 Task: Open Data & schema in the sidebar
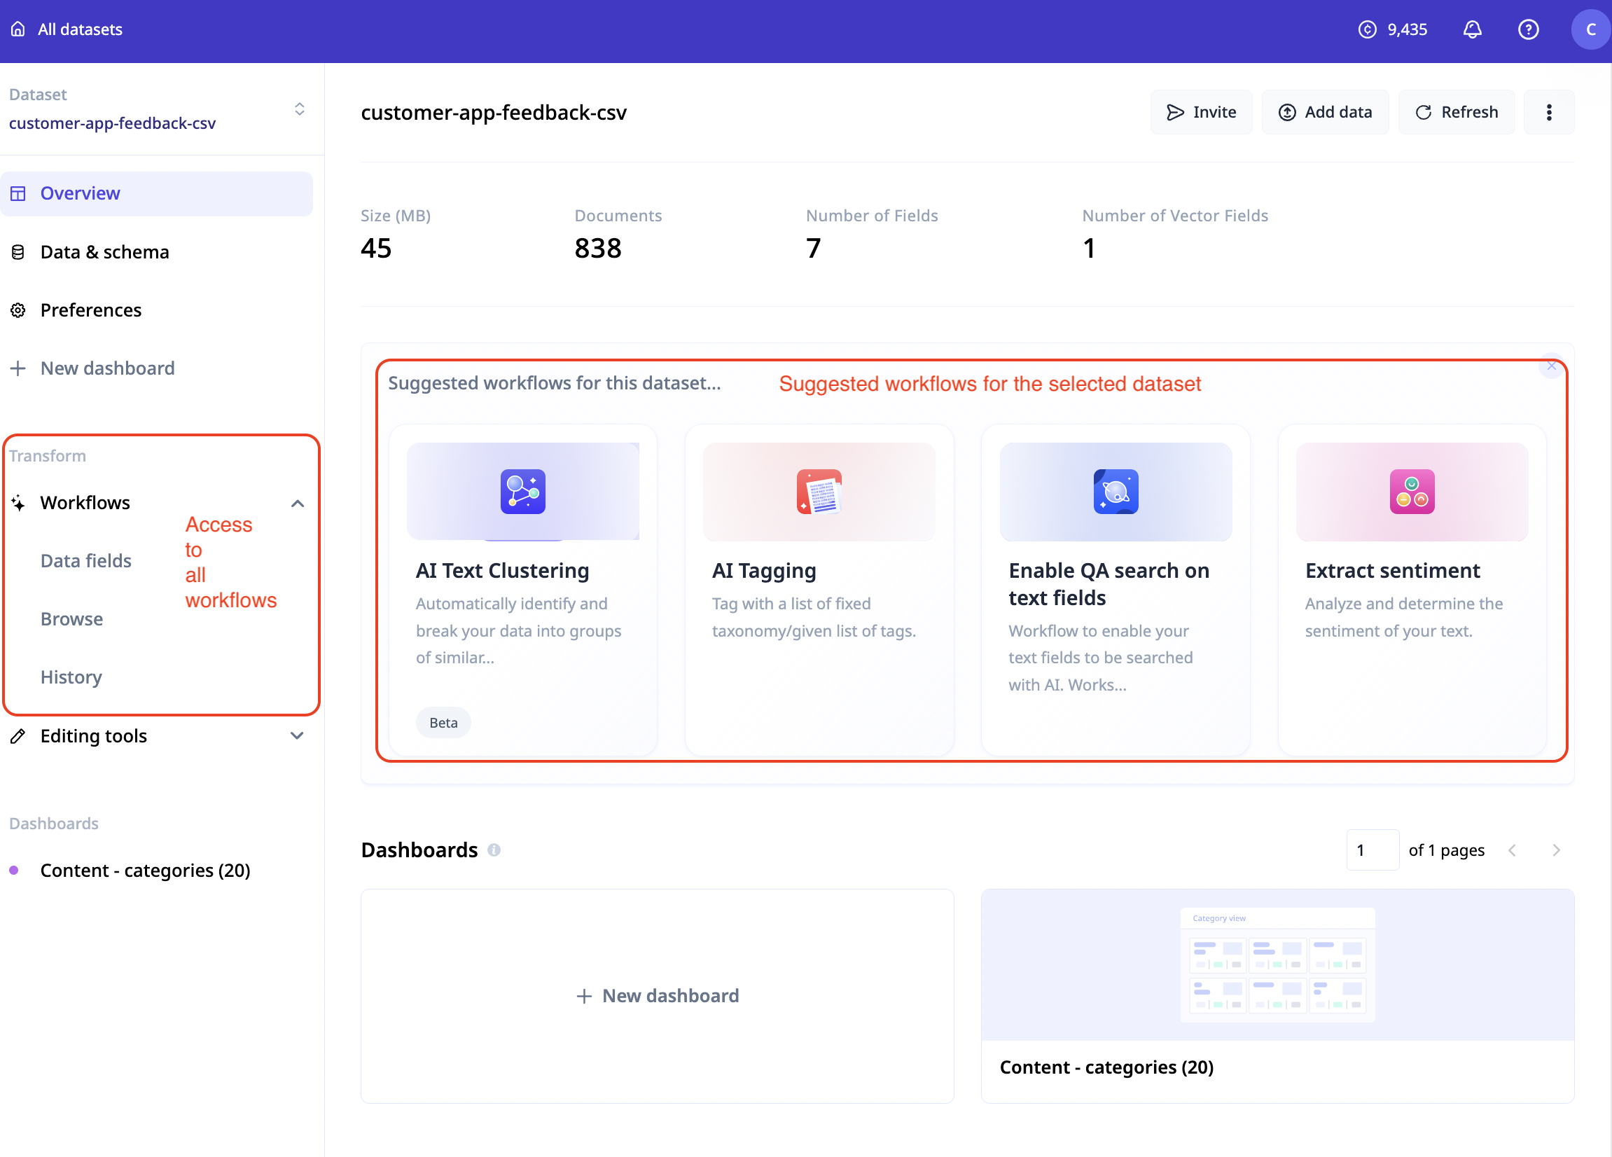pos(104,252)
